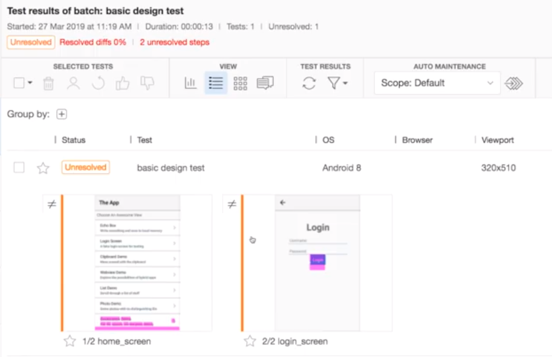Open the home_screen step thumbnail
This screenshot has height=357, width=552.
137,263
